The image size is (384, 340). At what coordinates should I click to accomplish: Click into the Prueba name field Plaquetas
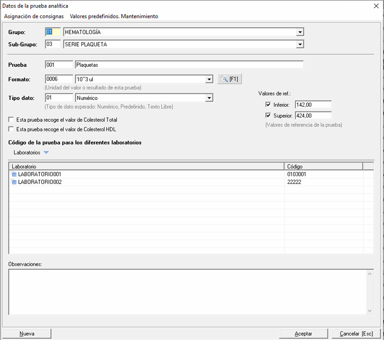(x=189, y=65)
